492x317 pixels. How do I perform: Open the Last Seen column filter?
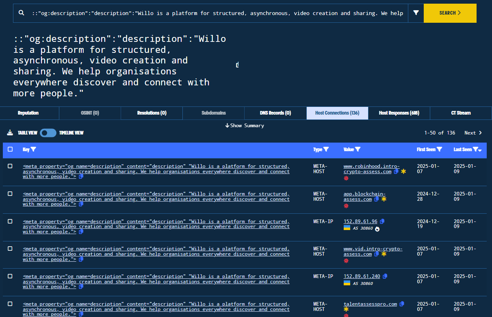(475, 150)
